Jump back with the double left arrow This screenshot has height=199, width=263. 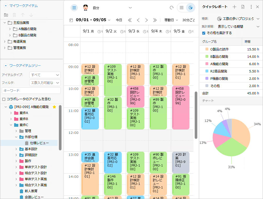[130, 20]
